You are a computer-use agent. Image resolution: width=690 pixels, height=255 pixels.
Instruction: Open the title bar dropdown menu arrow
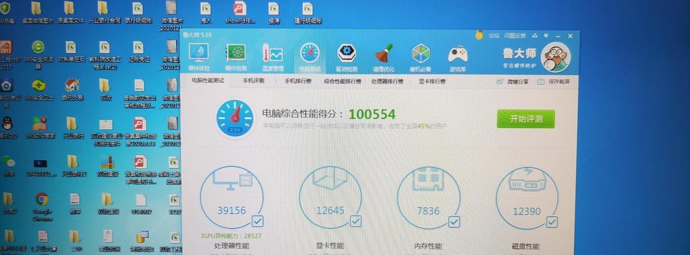pos(545,36)
